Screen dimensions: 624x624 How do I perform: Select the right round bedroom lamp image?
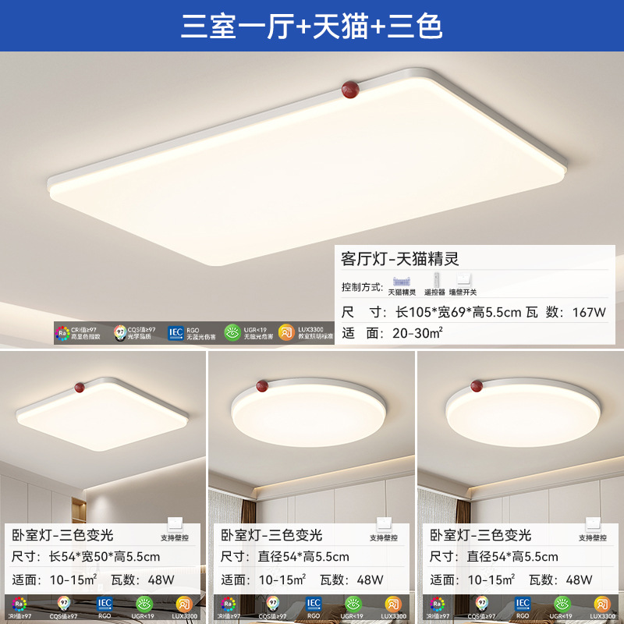point(523,413)
